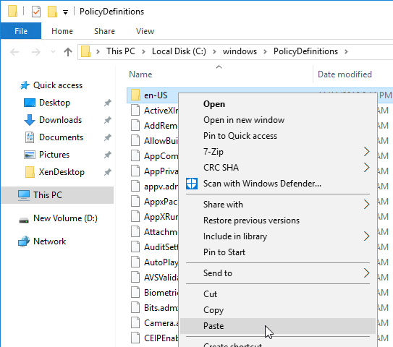This screenshot has height=347, width=393.
Task: Expand the Include in library submenu
Action: coord(278,236)
